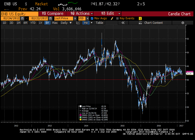Click the end date 02/22/2017 field
The width and height of the screenshot is (195, 140).
39,19
